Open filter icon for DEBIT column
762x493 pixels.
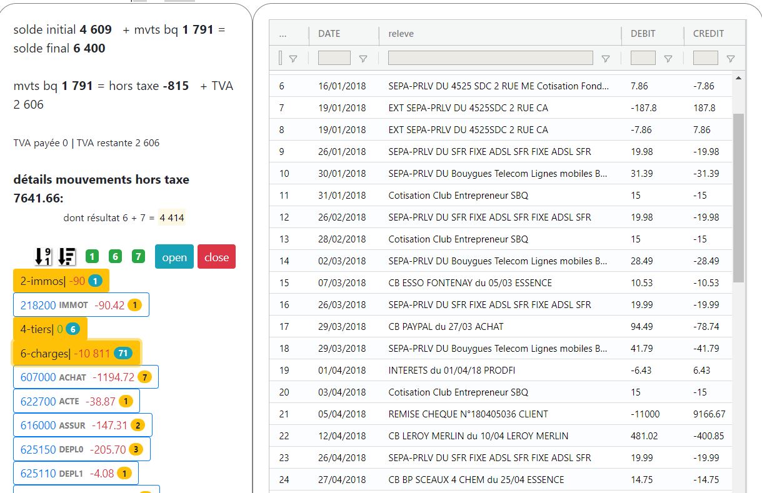(x=668, y=59)
